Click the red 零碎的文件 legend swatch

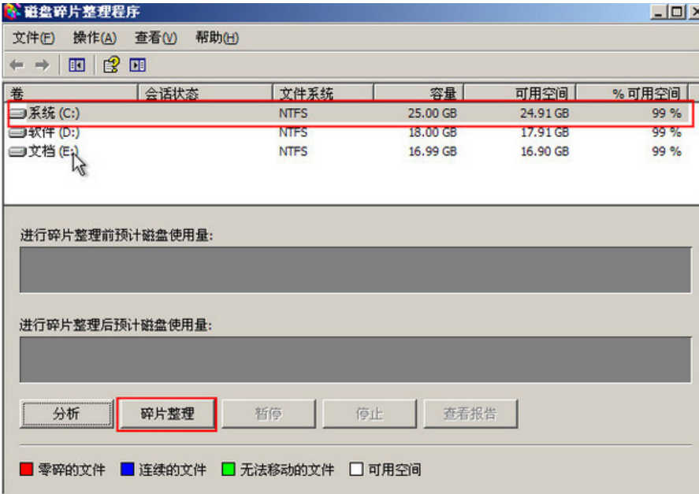pyautogui.click(x=26, y=470)
